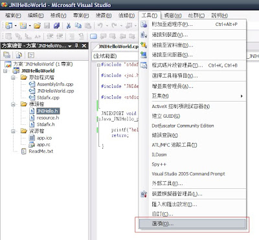Click the Redo arrow icon
The width and height of the screenshot is (259, 240).
(x=115, y=26)
